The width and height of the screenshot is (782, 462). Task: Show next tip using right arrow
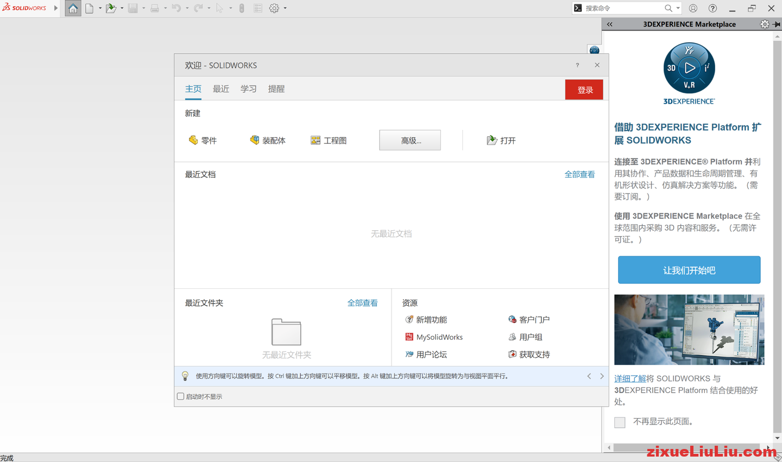602,376
